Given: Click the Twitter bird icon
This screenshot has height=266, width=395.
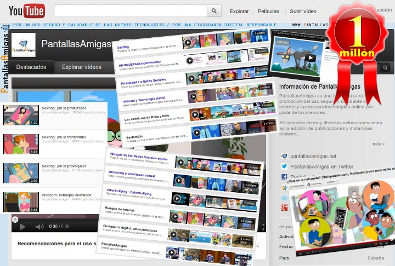Looking at the screenshot, I should [x=284, y=166].
